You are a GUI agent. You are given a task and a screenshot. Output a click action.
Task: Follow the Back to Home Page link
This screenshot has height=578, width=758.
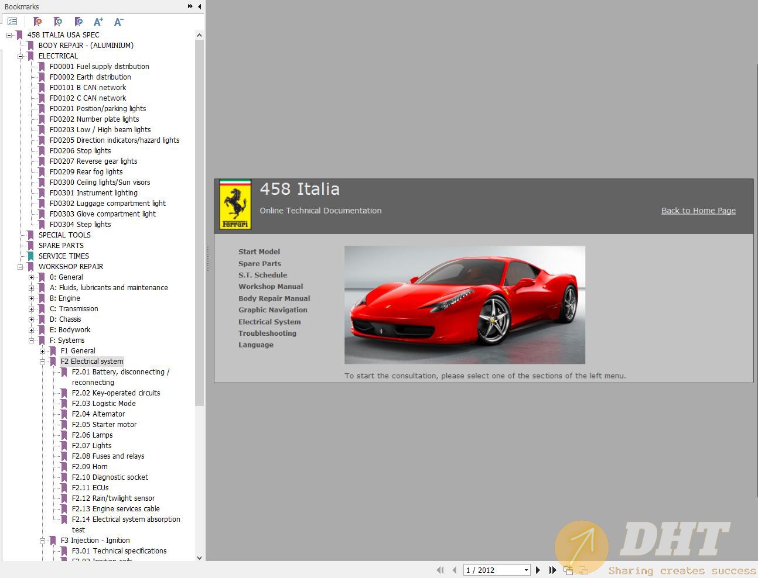pyautogui.click(x=698, y=211)
